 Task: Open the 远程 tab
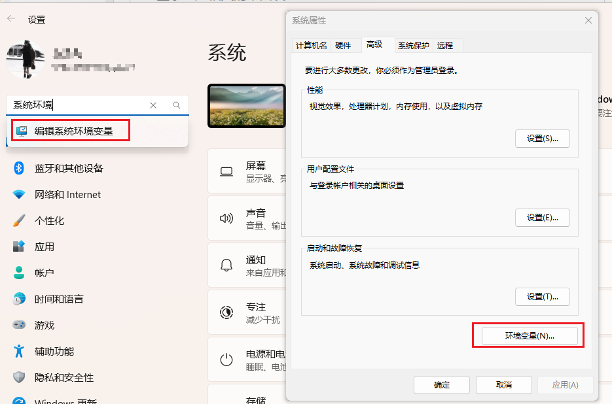(445, 46)
